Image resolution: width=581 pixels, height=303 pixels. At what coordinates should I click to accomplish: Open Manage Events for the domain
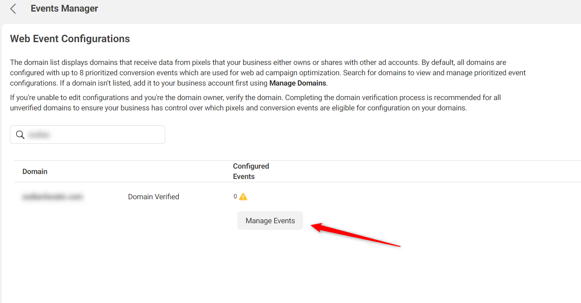270,221
